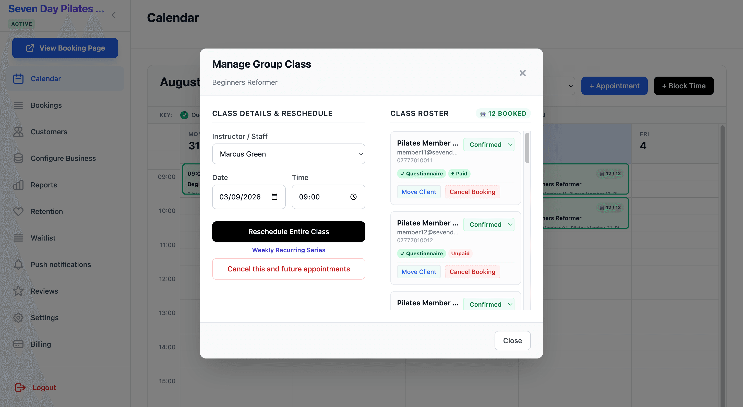Open the Bookings list icon
This screenshot has width=743, height=407.
tap(18, 105)
